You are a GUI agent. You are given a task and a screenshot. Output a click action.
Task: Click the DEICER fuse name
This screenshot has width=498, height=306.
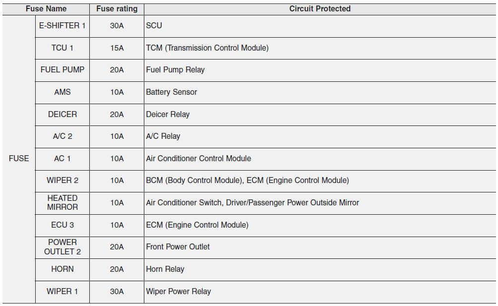click(x=62, y=114)
